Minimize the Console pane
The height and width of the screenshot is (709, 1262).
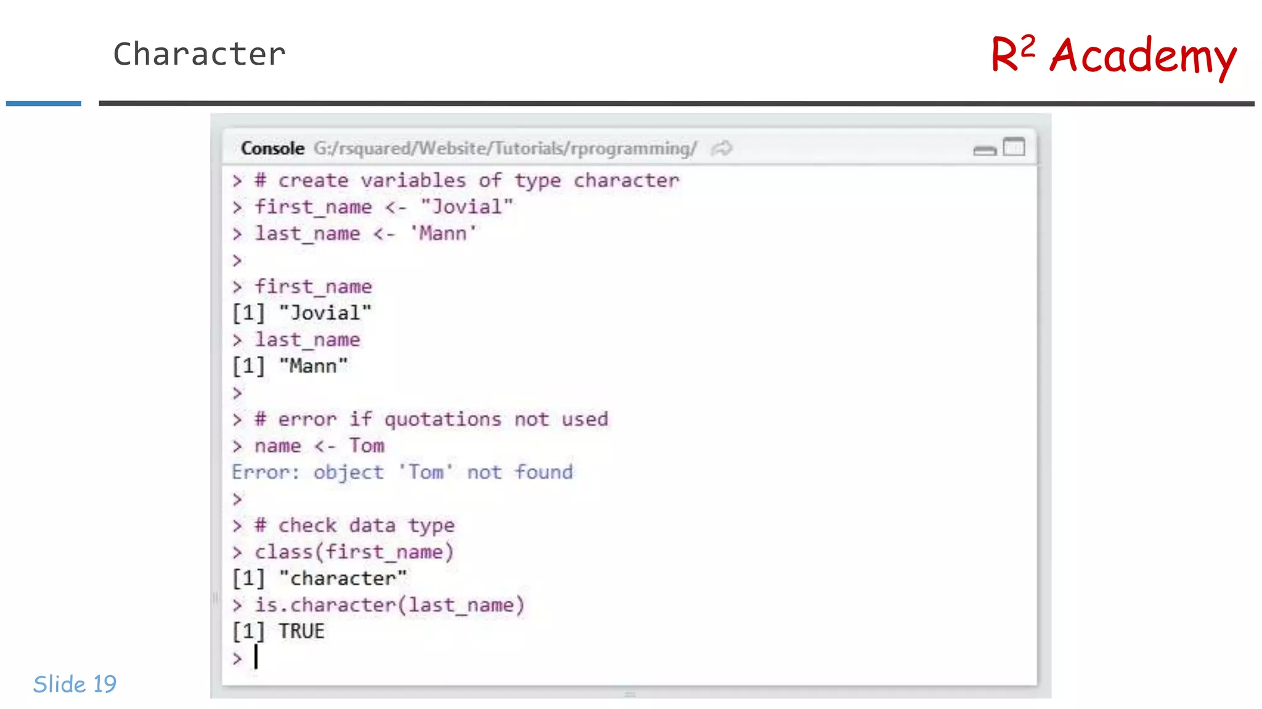tap(984, 150)
